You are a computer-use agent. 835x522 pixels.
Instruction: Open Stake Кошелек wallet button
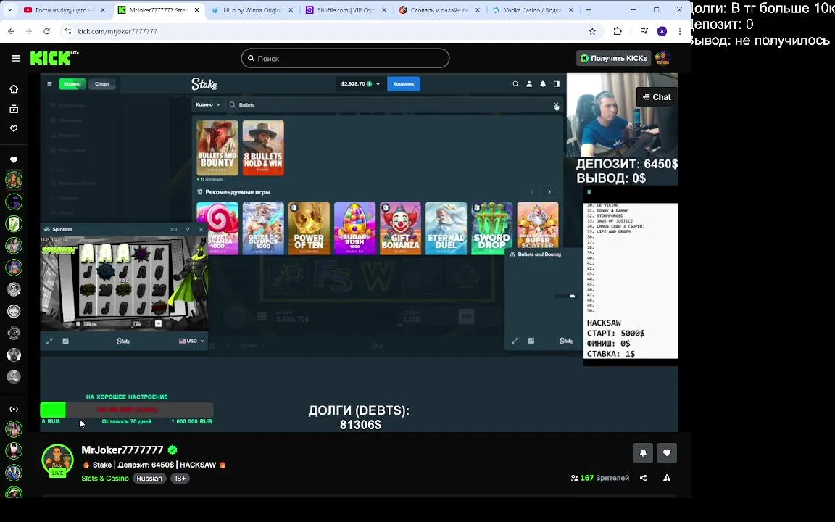point(404,83)
